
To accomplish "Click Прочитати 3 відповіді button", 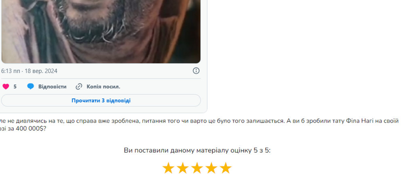I will (101, 100).
